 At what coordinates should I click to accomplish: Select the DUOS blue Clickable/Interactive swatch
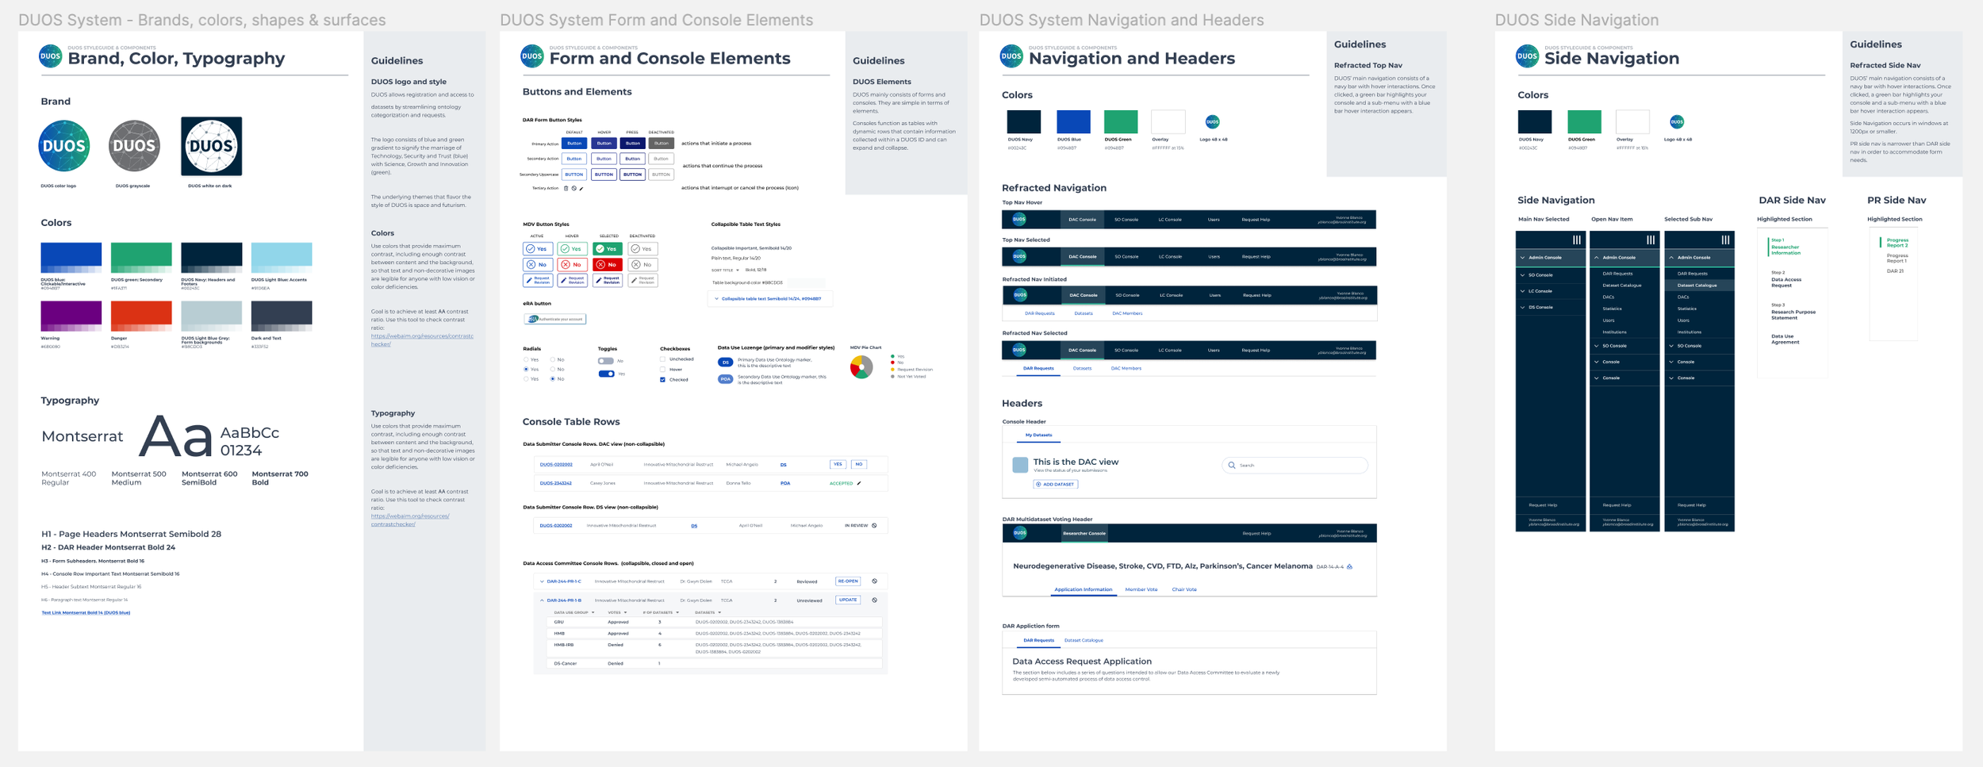pyautogui.click(x=71, y=258)
